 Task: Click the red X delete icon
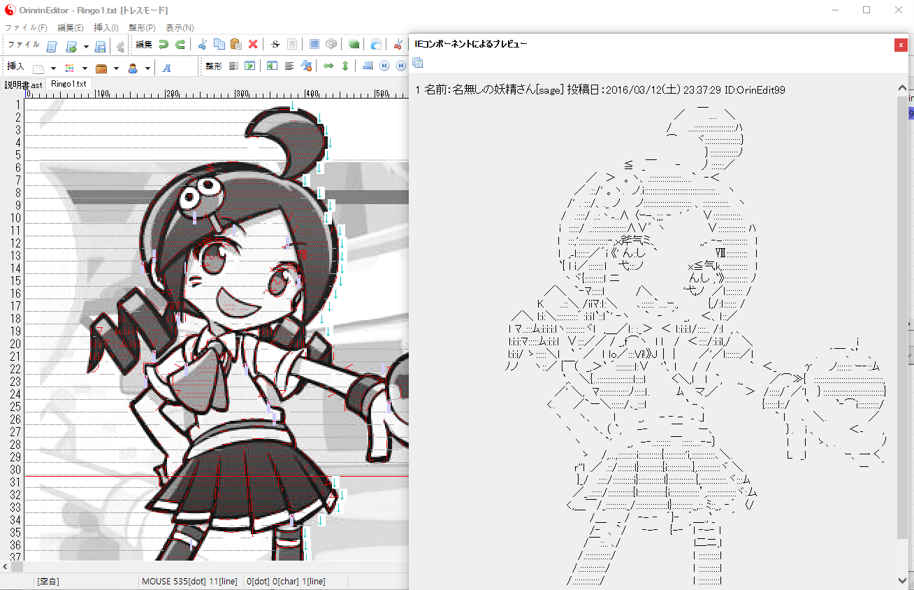253,45
